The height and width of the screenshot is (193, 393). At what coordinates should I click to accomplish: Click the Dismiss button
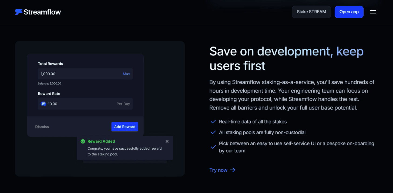(42, 127)
